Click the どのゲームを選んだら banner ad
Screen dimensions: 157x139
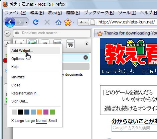coord(129,100)
